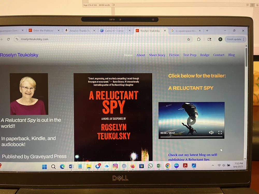Reload the page in Chrome
This screenshot has height=194, width=259.
click(8, 39)
